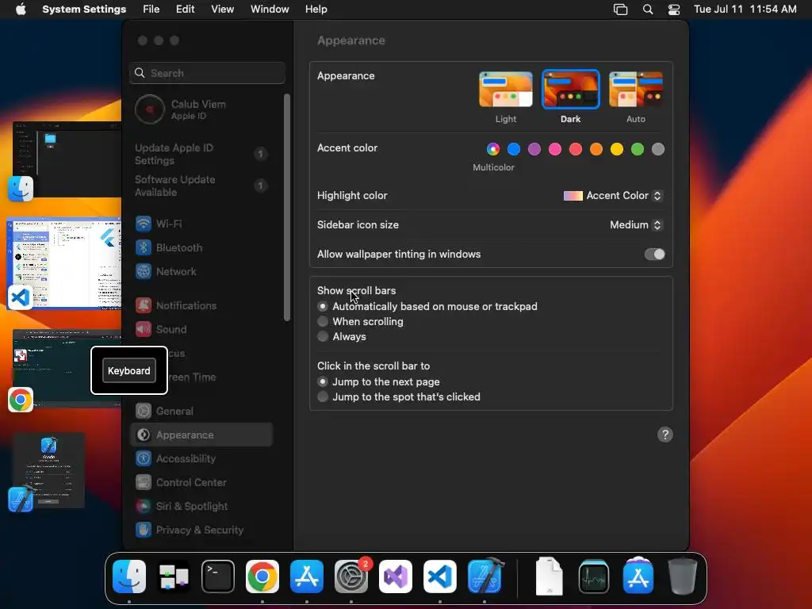Image resolution: width=812 pixels, height=609 pixels.
Task: Launch Xcode from the Dock
Action: [485, 576]
